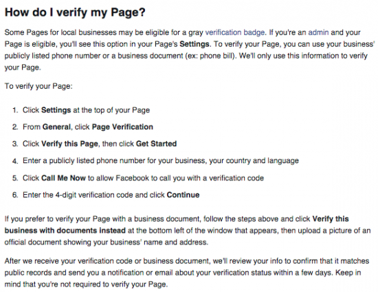378x292 pixels.
Task: Click bold 'Page Verification' in step 2
Action: [x=122, y=127]
